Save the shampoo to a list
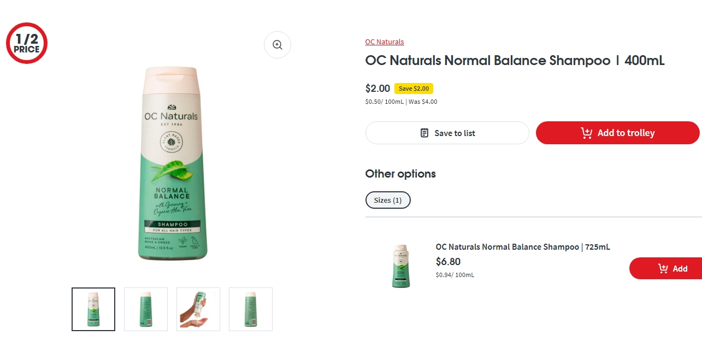The height and width of the screenshot is (347, 702). click(447, 133)
